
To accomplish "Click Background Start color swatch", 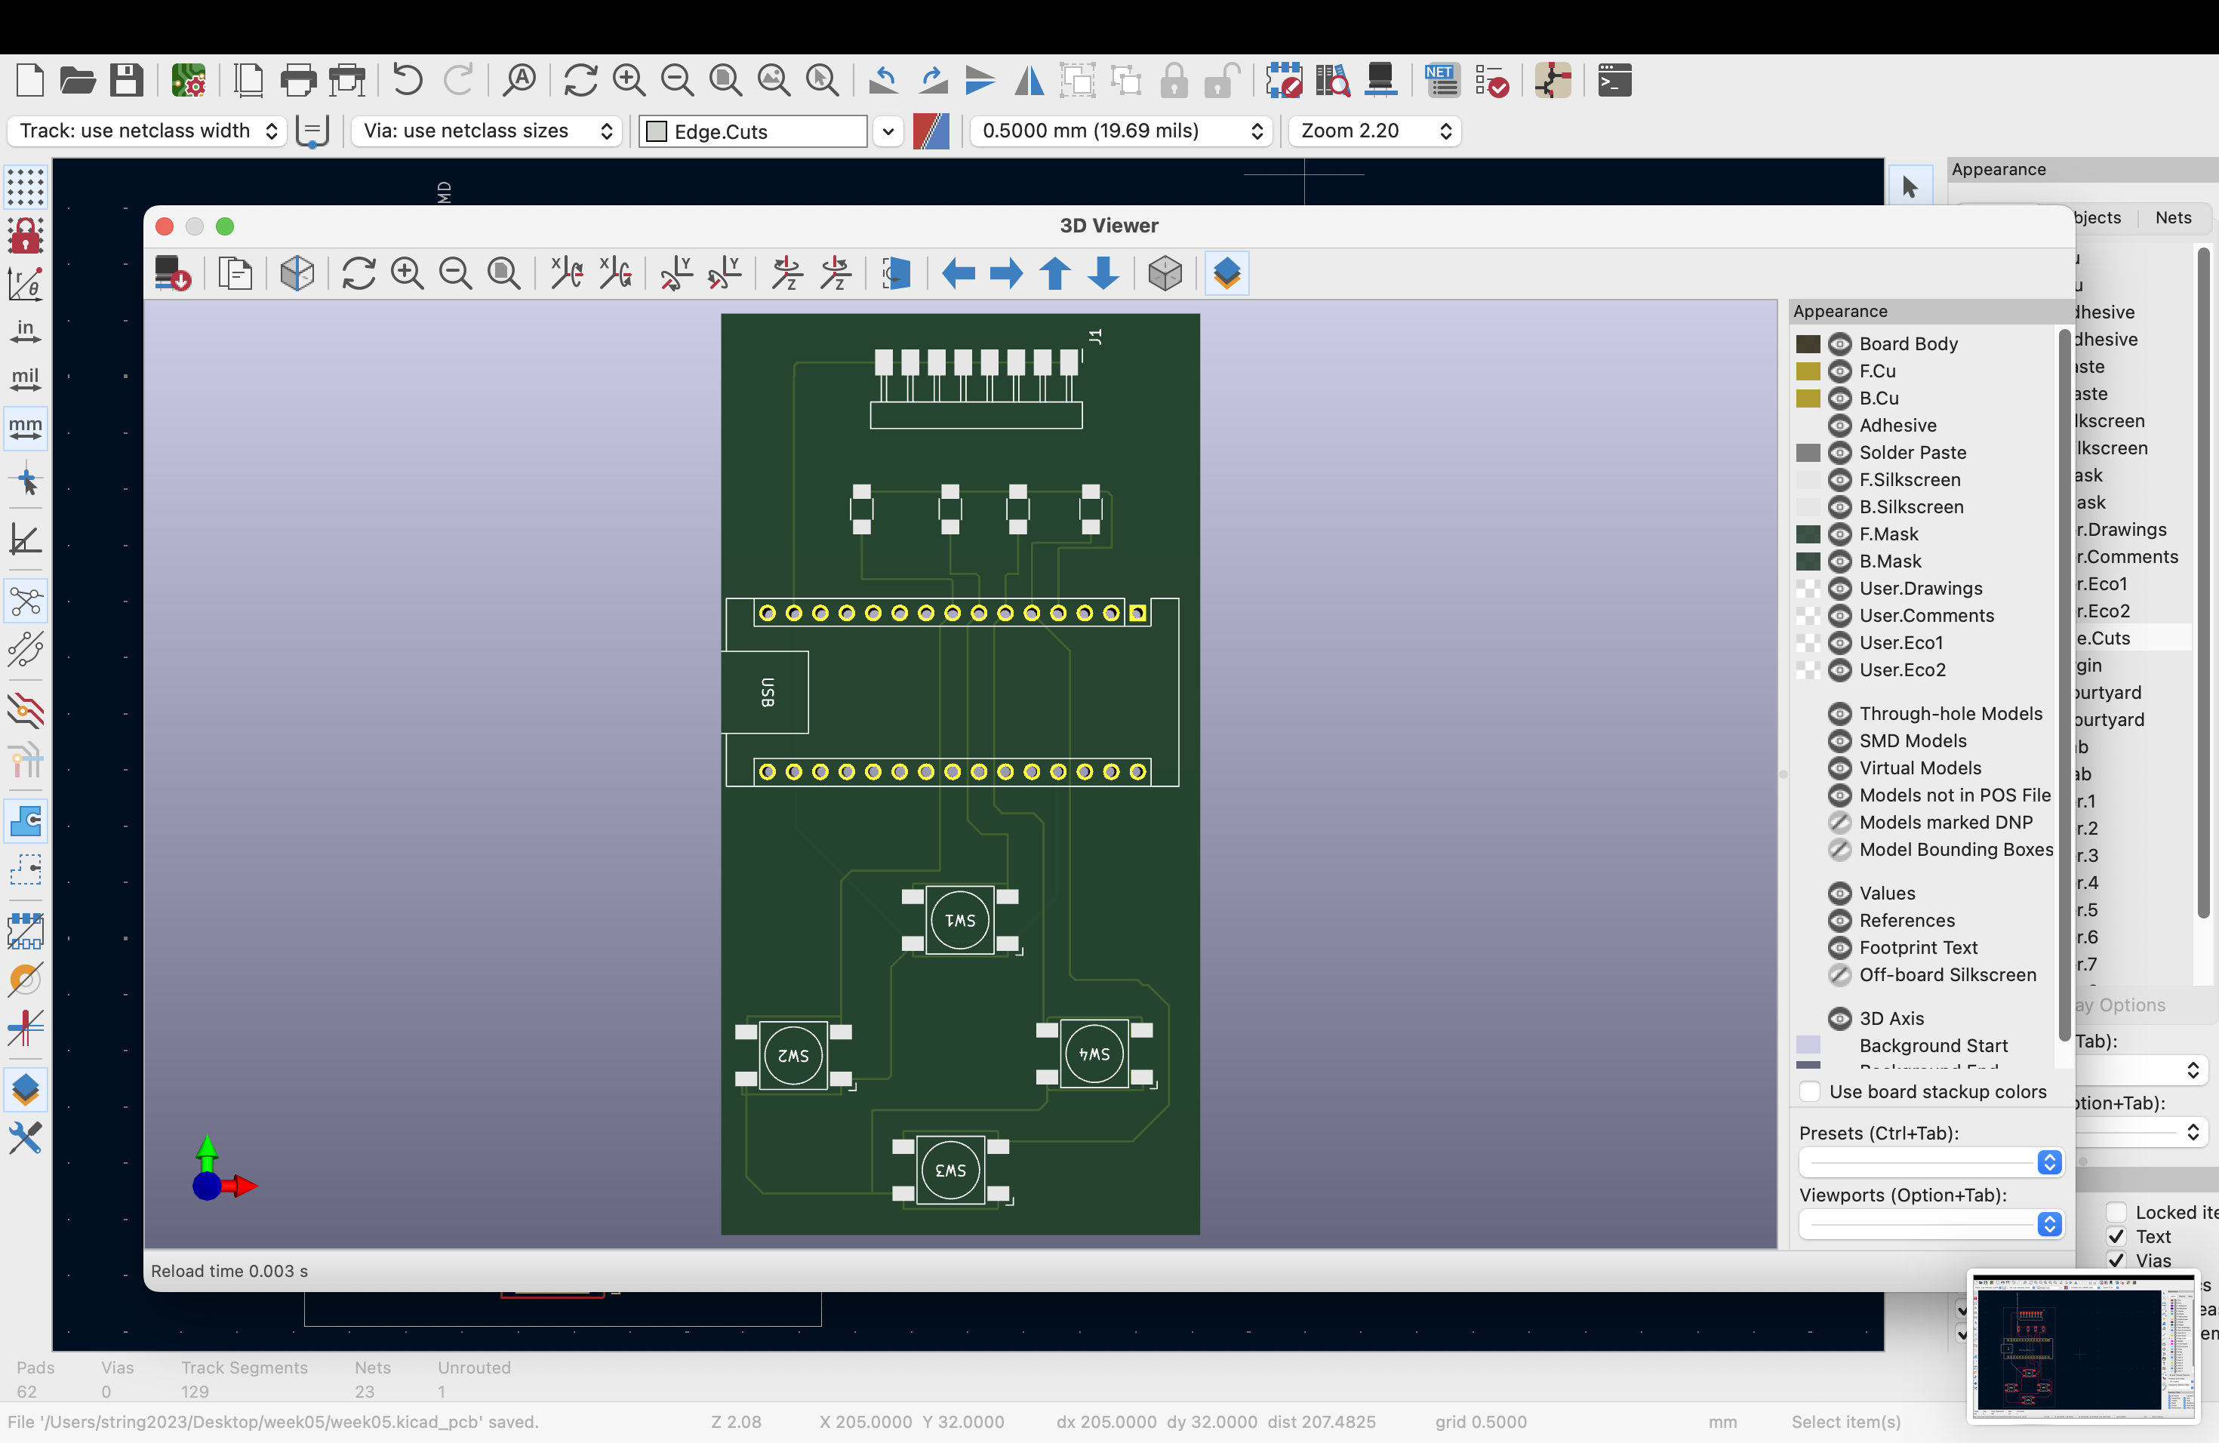I will coord(1808,1045).
